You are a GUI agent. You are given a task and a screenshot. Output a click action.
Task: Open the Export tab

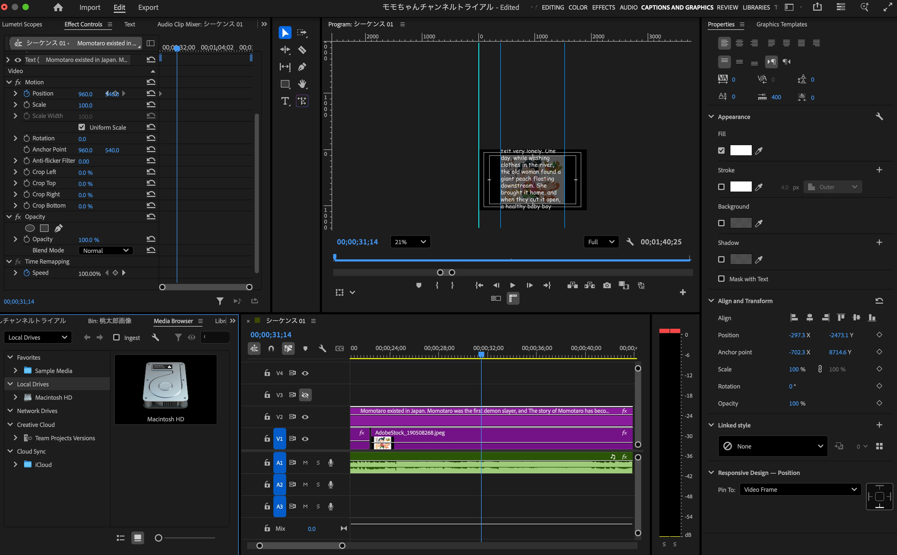click(x=148, y=7)
